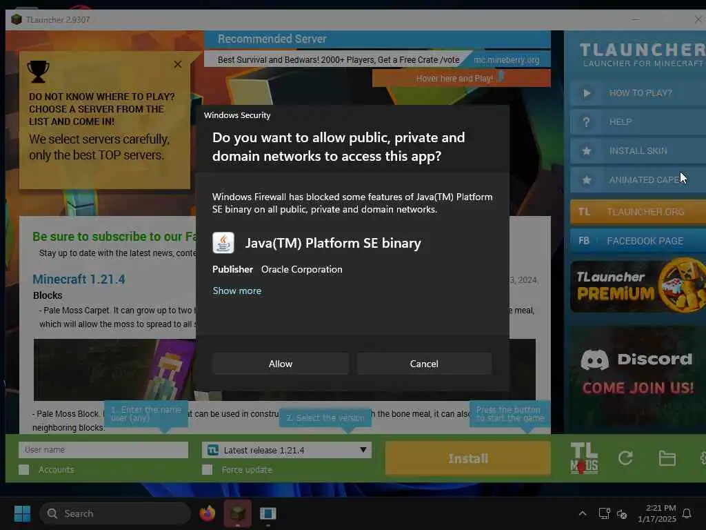Click the star icon beside Install Skin

pyautogui.click(x=587, y=151)
